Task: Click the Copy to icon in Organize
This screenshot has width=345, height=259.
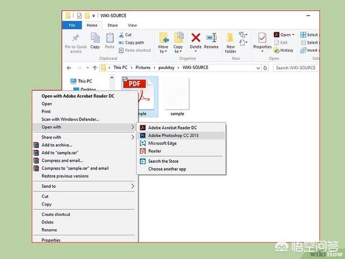Action: (x=178, y=37)
